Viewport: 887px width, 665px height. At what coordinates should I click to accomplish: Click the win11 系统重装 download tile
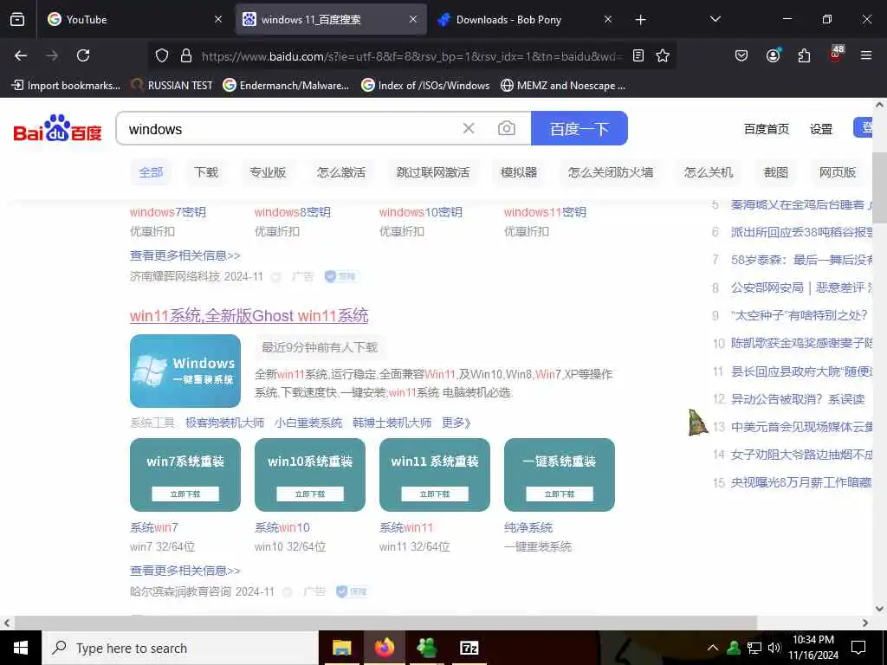pos(435,475)
